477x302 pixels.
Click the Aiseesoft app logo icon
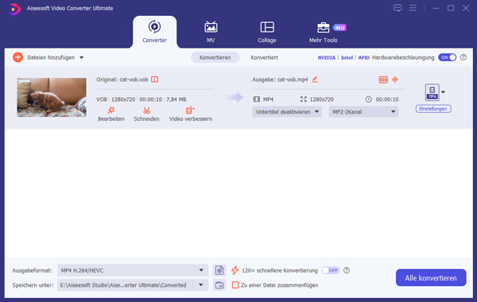pos(14,9)
